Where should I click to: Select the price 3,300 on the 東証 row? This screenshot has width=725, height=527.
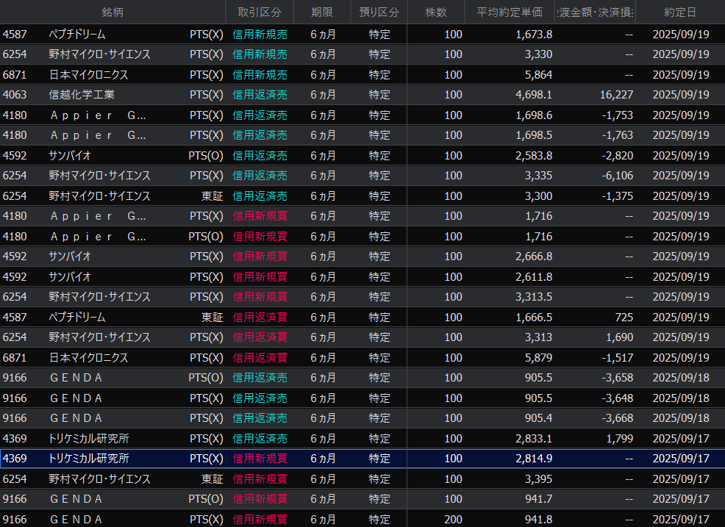[x=539, y=196]
